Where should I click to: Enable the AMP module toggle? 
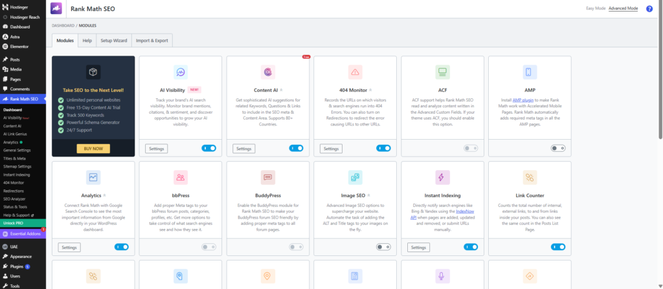pyautogui.click(x=558, y=148)
